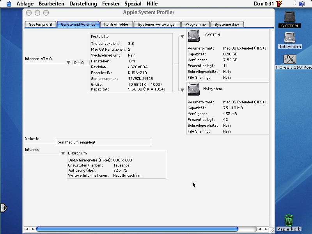
Task: Switch to the Systemprofil tab
Action: [x=41, y=25]
